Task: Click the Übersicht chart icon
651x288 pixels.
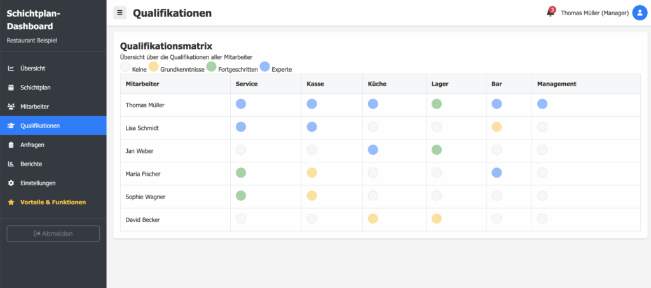Action: pyautogui.click(x=11, y=69)
